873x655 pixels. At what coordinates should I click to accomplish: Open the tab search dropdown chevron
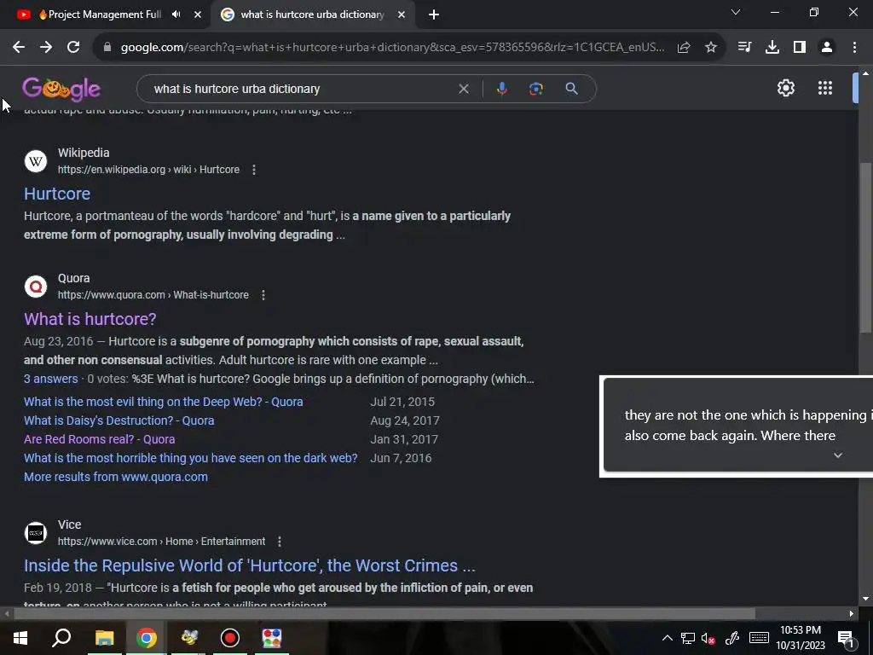click(736, 12)
